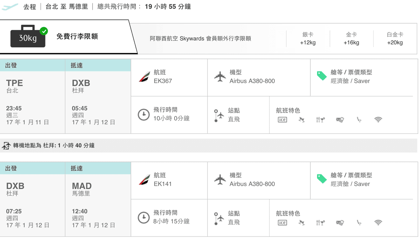Click the 白金卡 +20kg tier column

(x=395, y=38)
